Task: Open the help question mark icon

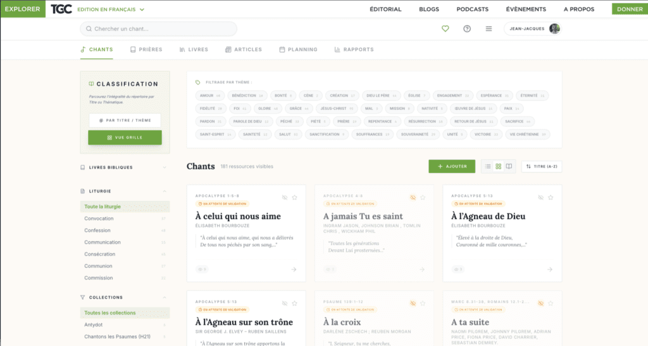Action: [x=467, y=29]
